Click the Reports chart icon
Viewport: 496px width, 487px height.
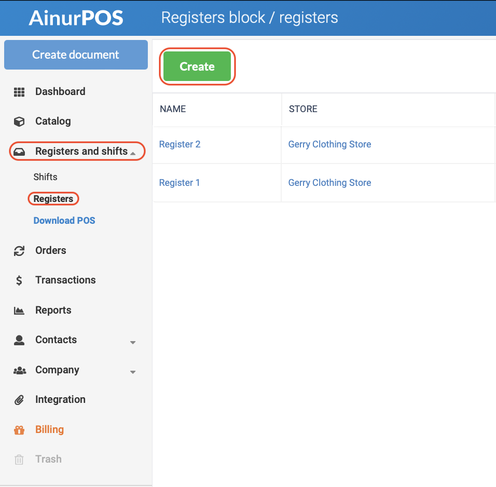pos(19,310)
